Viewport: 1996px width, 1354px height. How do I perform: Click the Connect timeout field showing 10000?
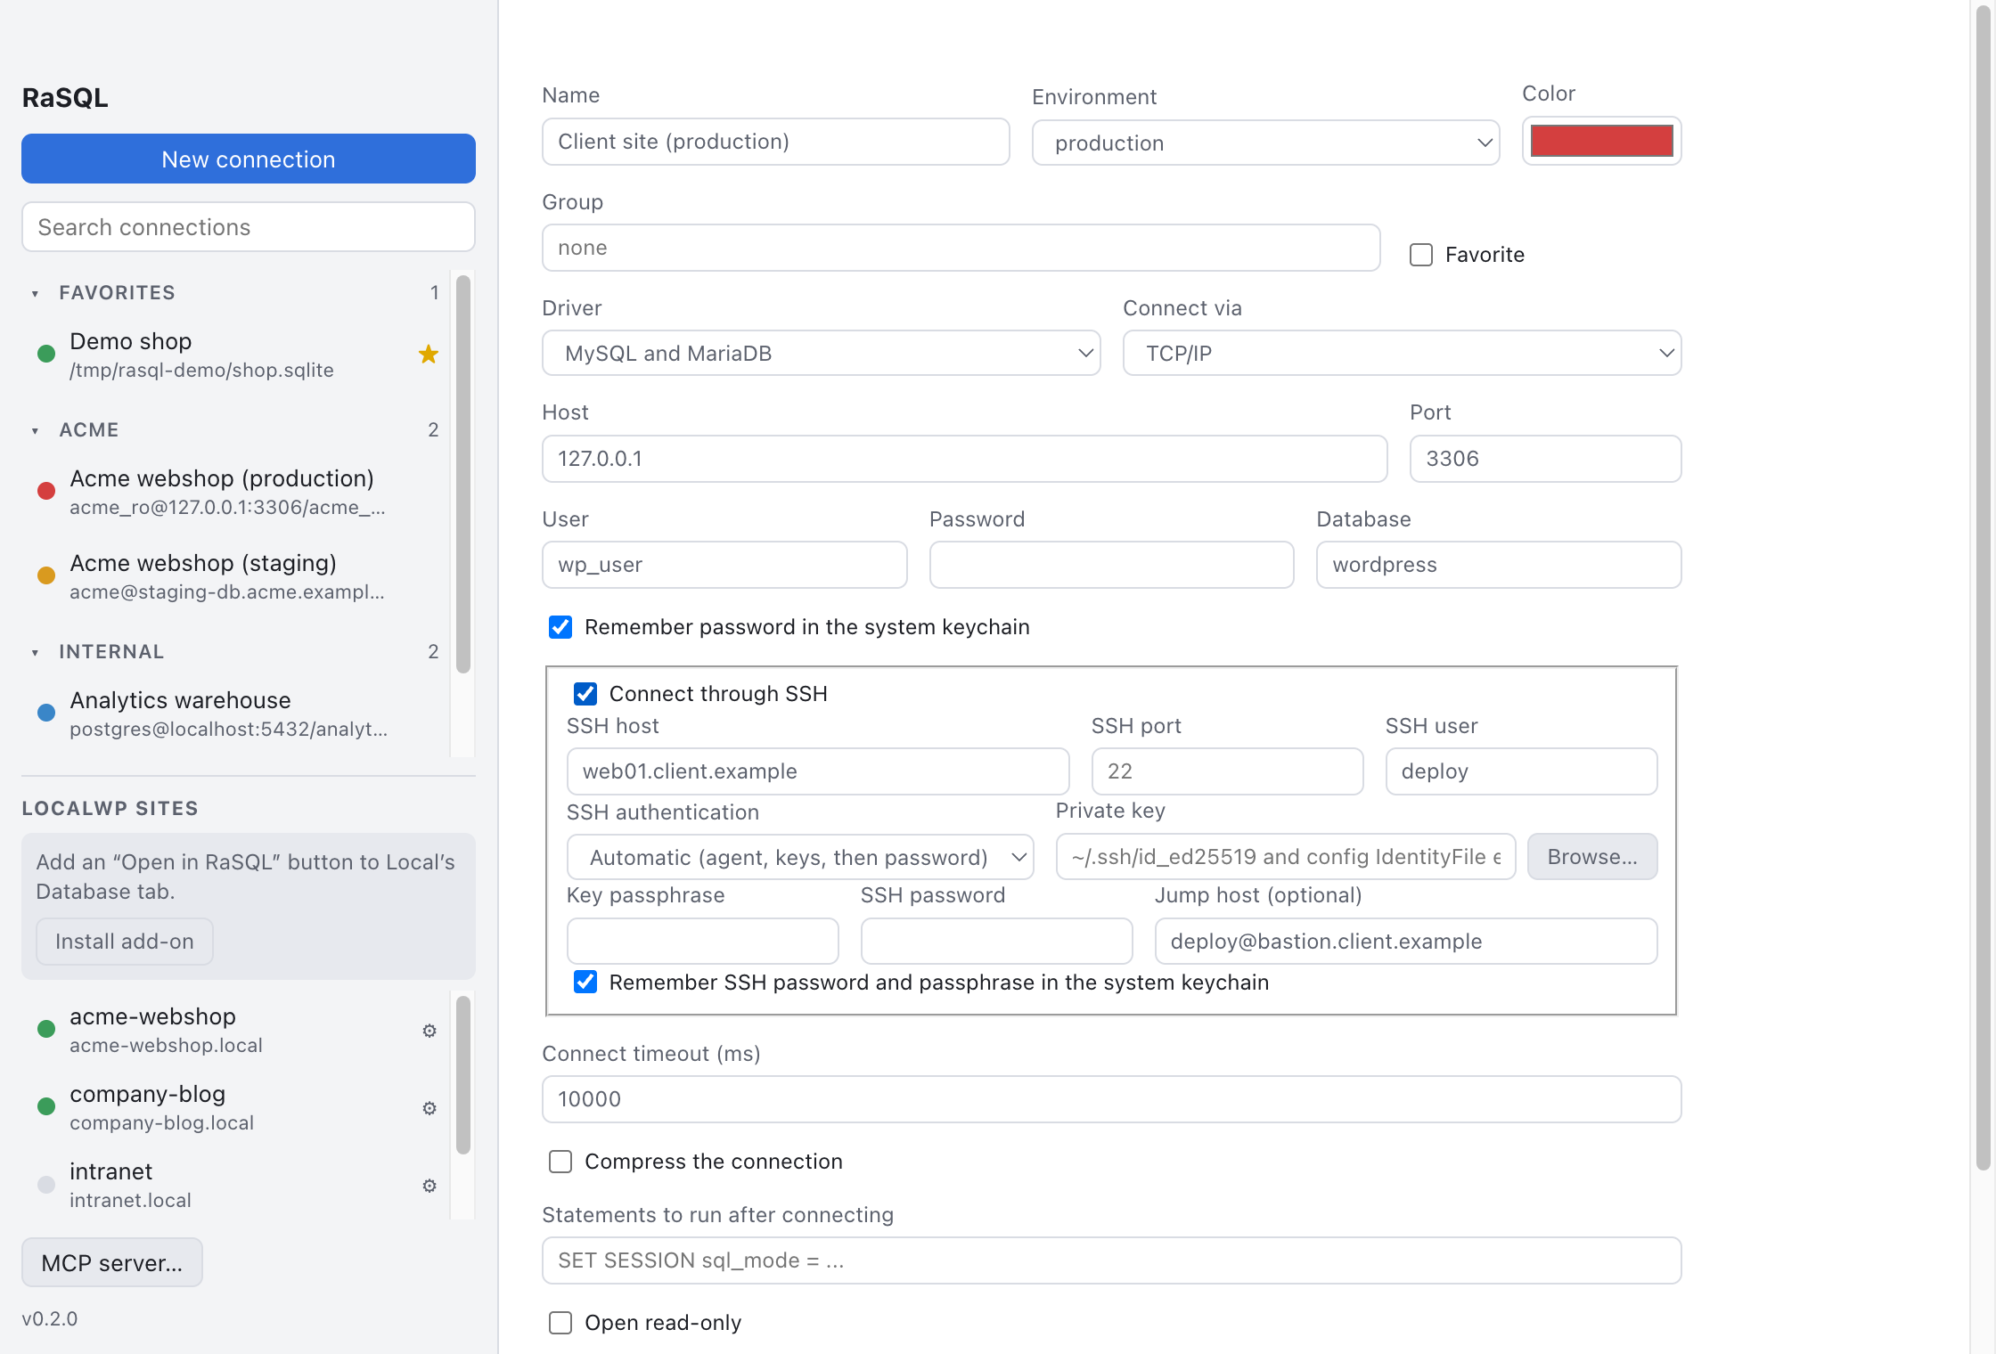(x=1111, y=1099)
